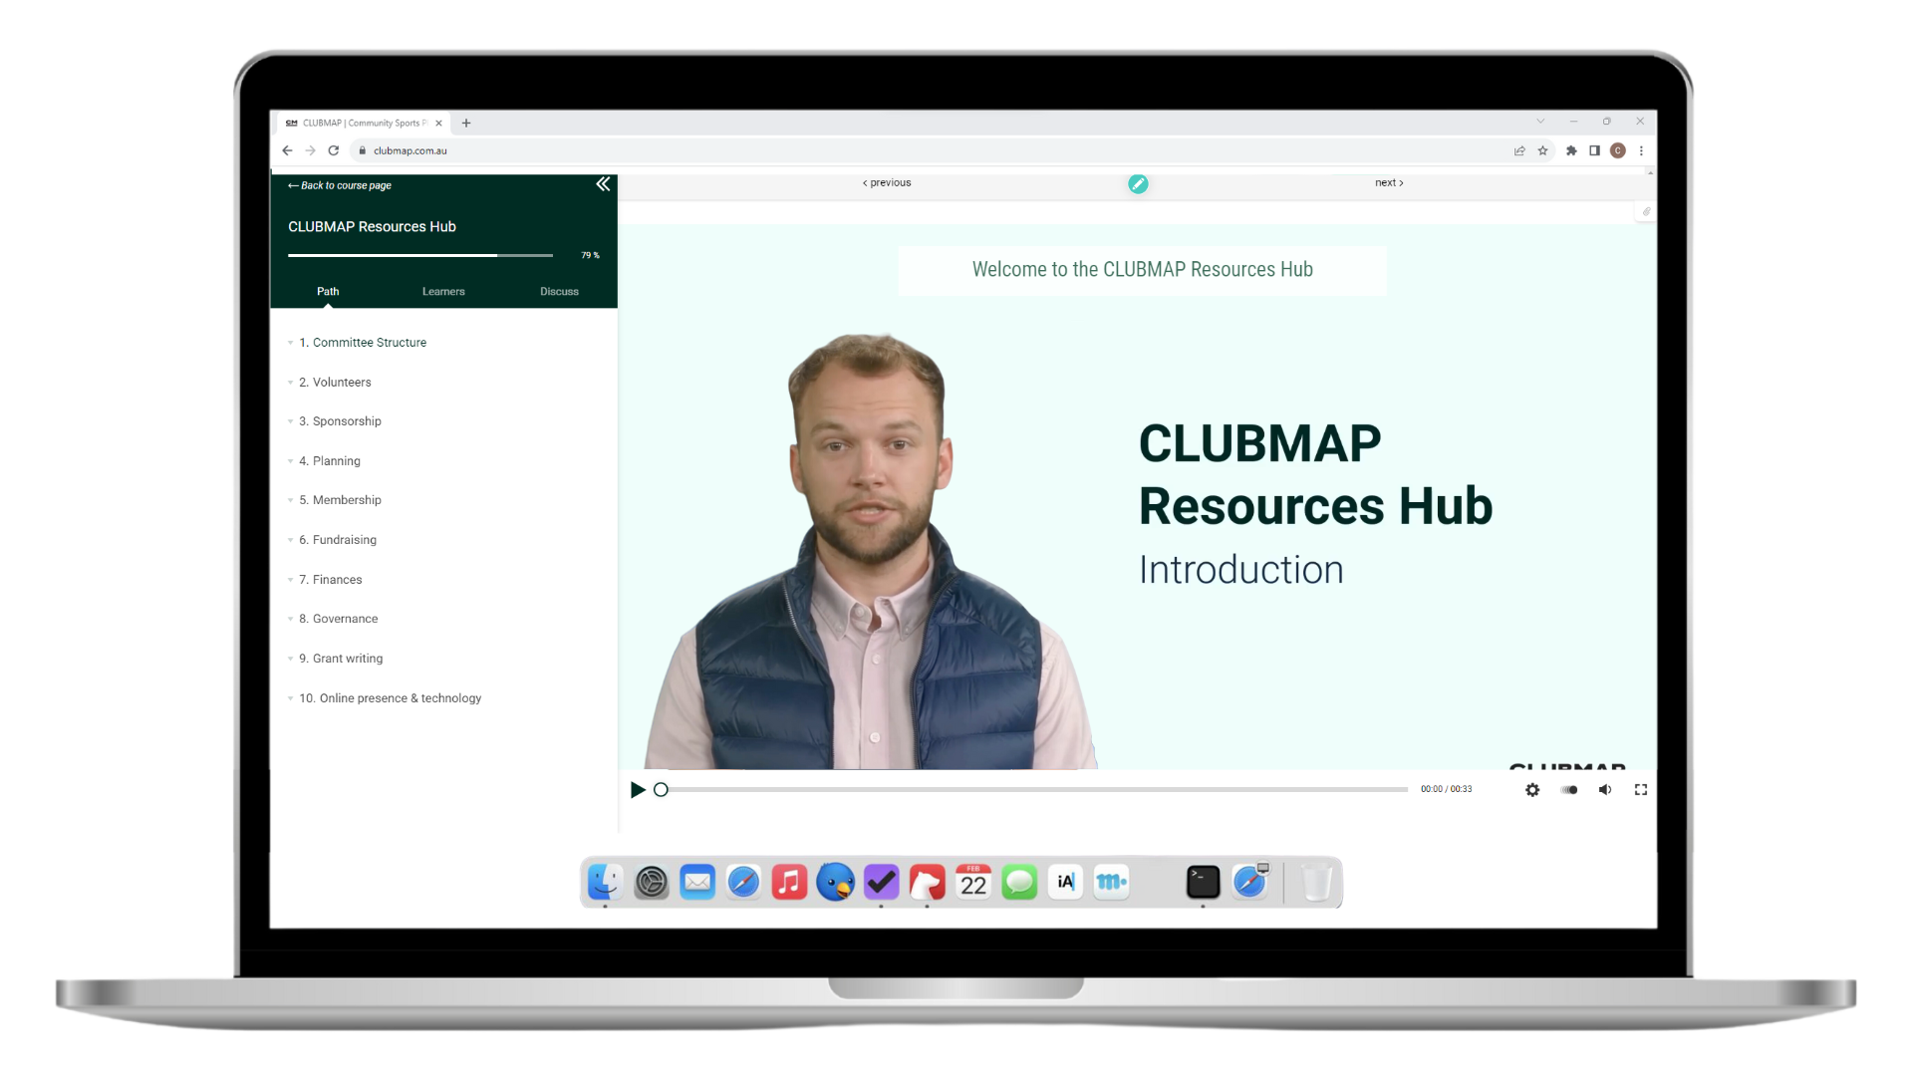The width and height of the screenshot is (1913, 1076).
Task: Go to the next lesson
Action: pos(1389,183)
